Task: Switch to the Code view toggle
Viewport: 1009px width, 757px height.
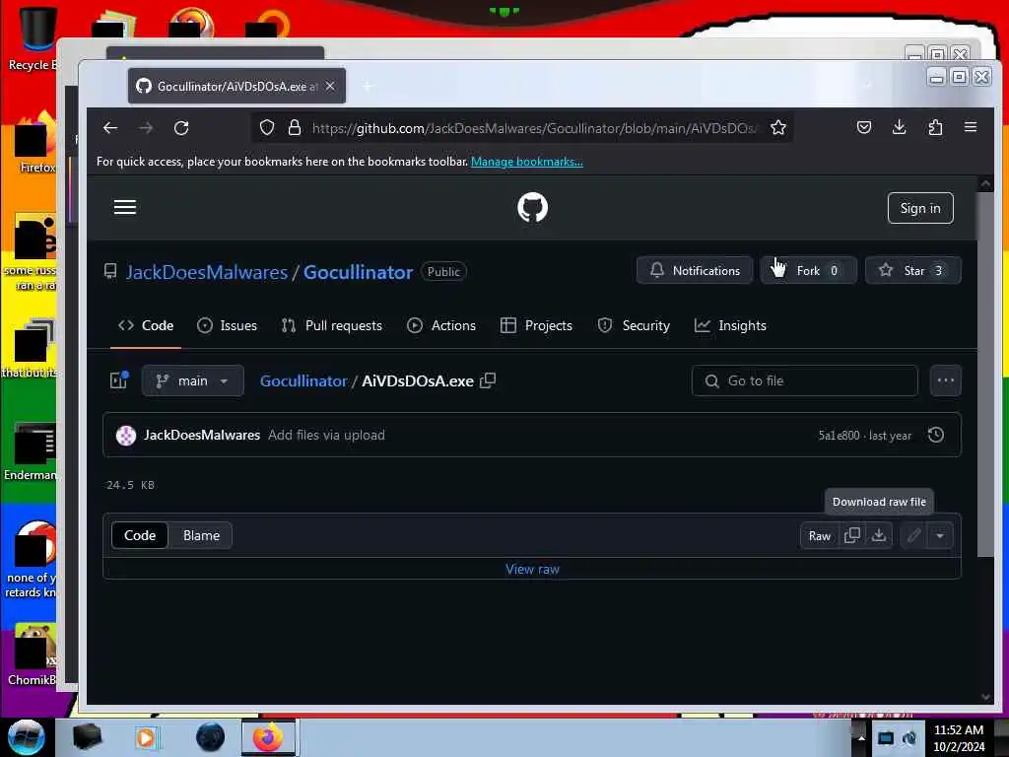Action: point(140,535)
